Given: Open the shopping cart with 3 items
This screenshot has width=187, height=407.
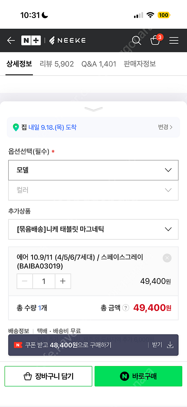Looking at the screenshot, I should [155, 40].
